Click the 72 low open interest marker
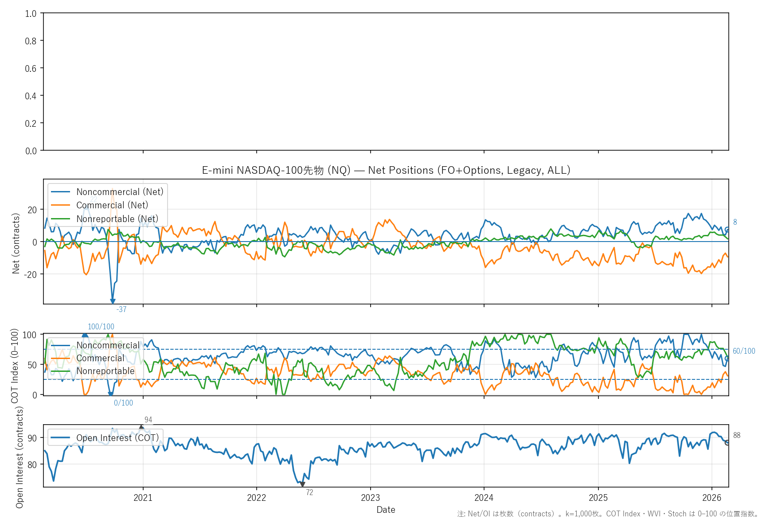The height and width of the screenshot is (523, 766). point(302,484)
